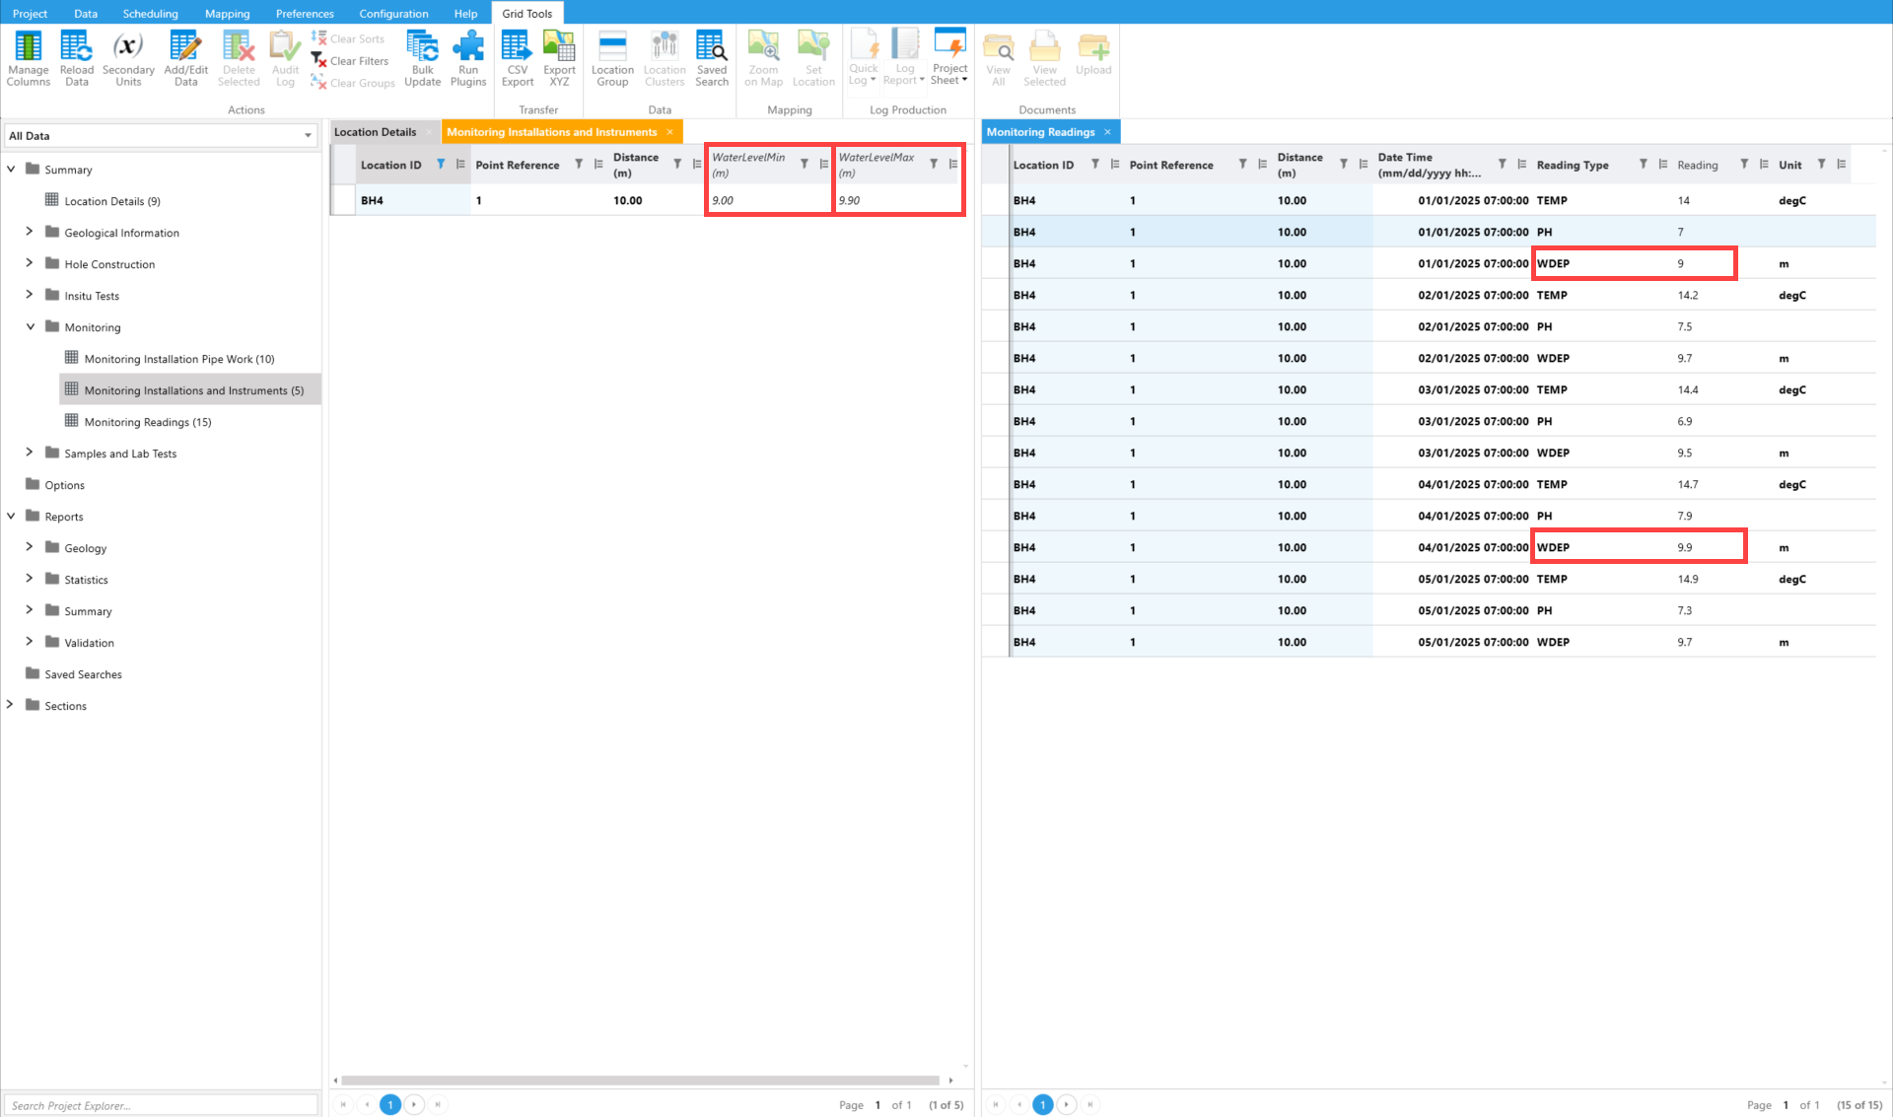Open the All Data dropdown
Image resolution: width=1893 pixels, height=1117 pixels.
[x=308, y=136]
